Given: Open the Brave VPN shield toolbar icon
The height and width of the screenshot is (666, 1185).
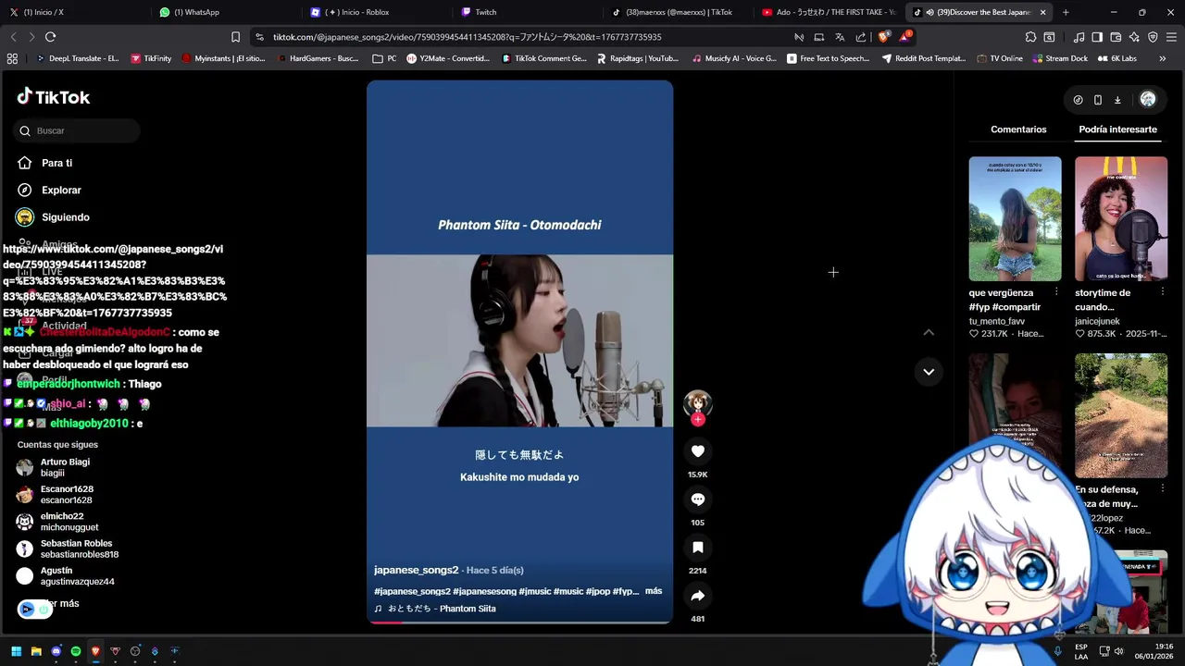Looking at the screenshot, I should click(x=1153, y=37).
